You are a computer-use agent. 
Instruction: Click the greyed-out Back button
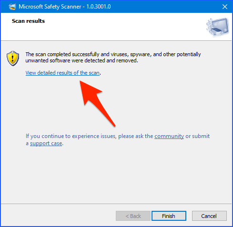coord(133,216)
